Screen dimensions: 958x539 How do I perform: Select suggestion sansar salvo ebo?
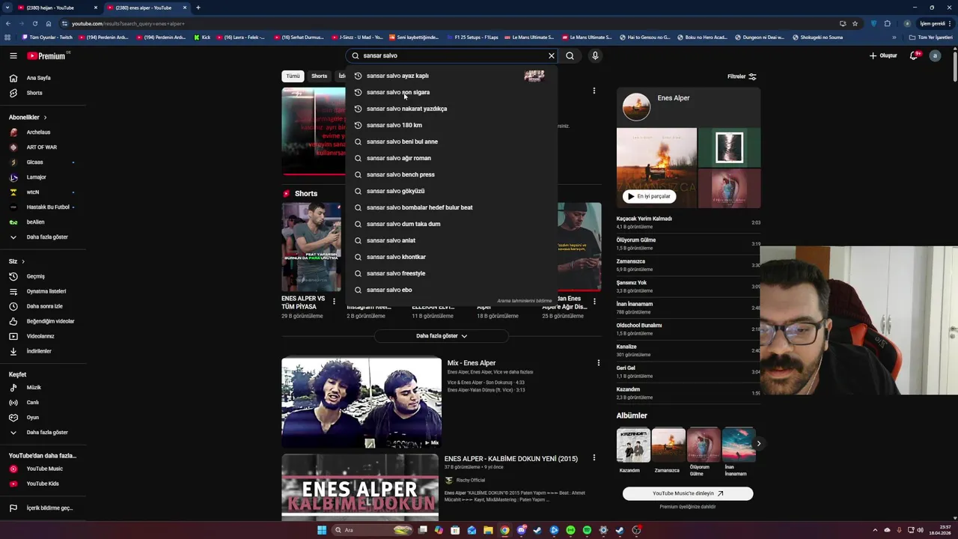click(x=451, y=290)
